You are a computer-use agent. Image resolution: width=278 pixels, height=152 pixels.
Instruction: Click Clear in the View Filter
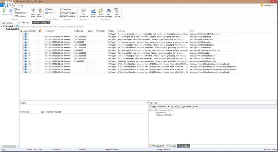click(x=195, y=107)
